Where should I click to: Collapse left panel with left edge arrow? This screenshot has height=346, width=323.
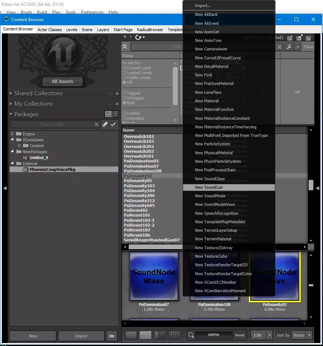pos(5,188)
